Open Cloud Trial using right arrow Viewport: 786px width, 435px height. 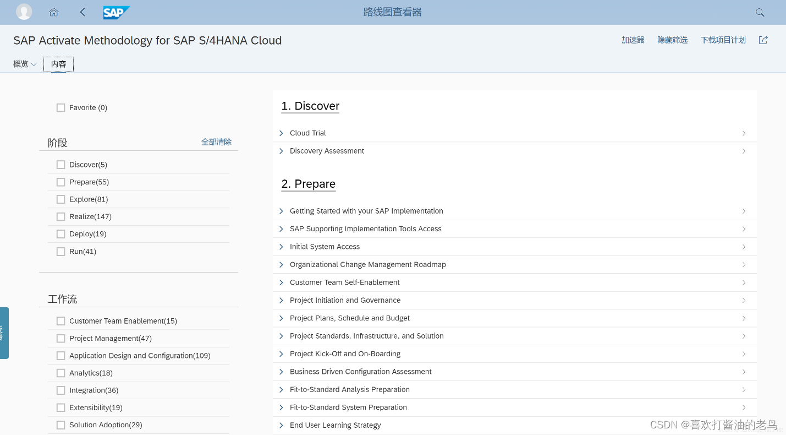pos(744,133)
